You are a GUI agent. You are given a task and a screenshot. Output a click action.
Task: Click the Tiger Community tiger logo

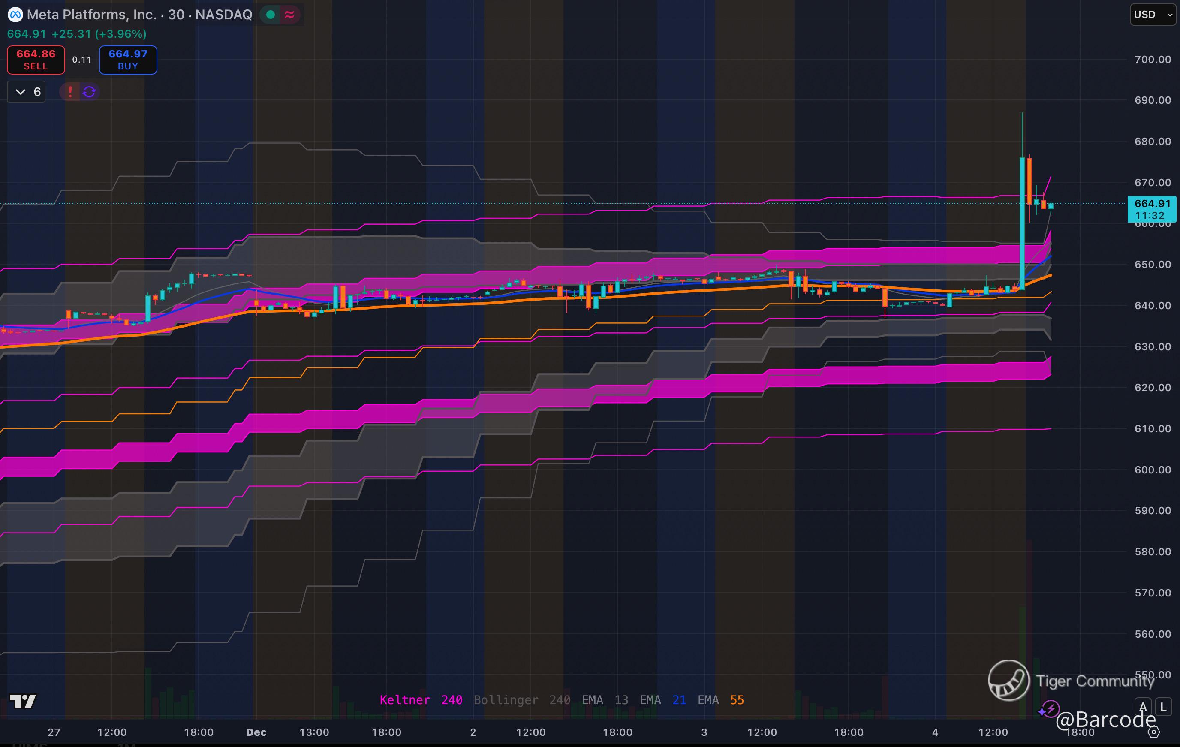tap(1008, 681)
